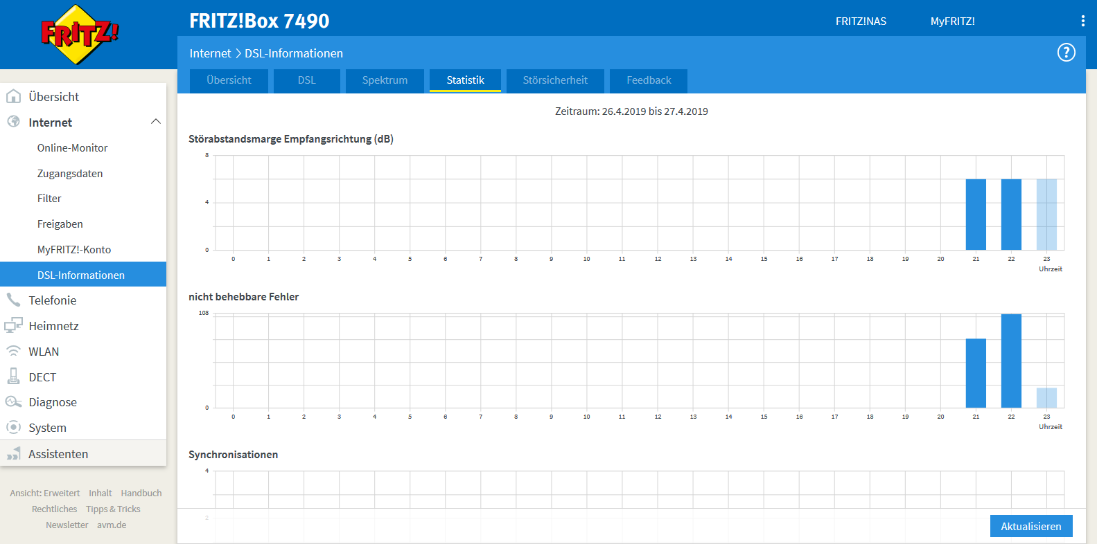
Task: Click the System gear icon
Action: (13, 427)
